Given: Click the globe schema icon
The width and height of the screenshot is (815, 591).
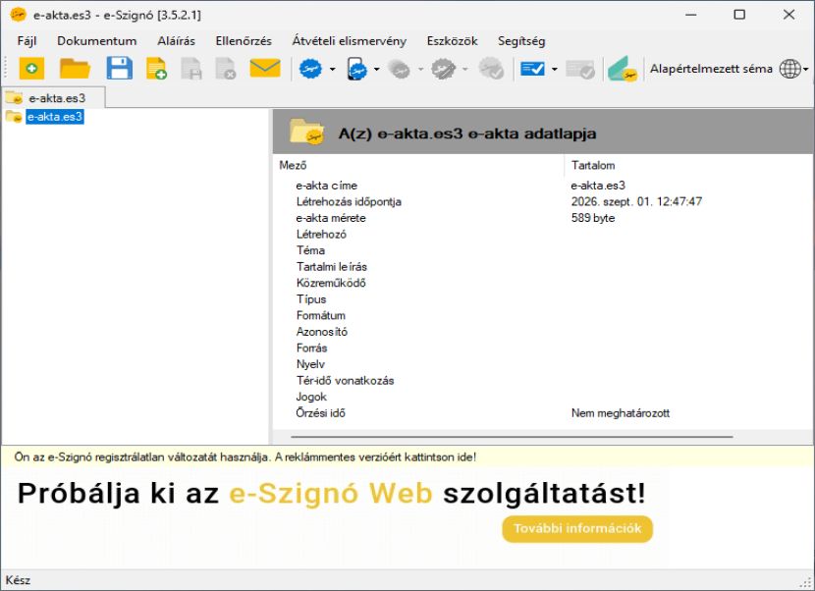Looking at the screenshot, I should coord(790,69).
